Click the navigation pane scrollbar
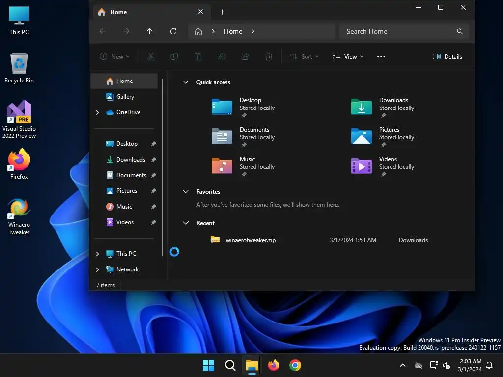 (x=162, y=167)
